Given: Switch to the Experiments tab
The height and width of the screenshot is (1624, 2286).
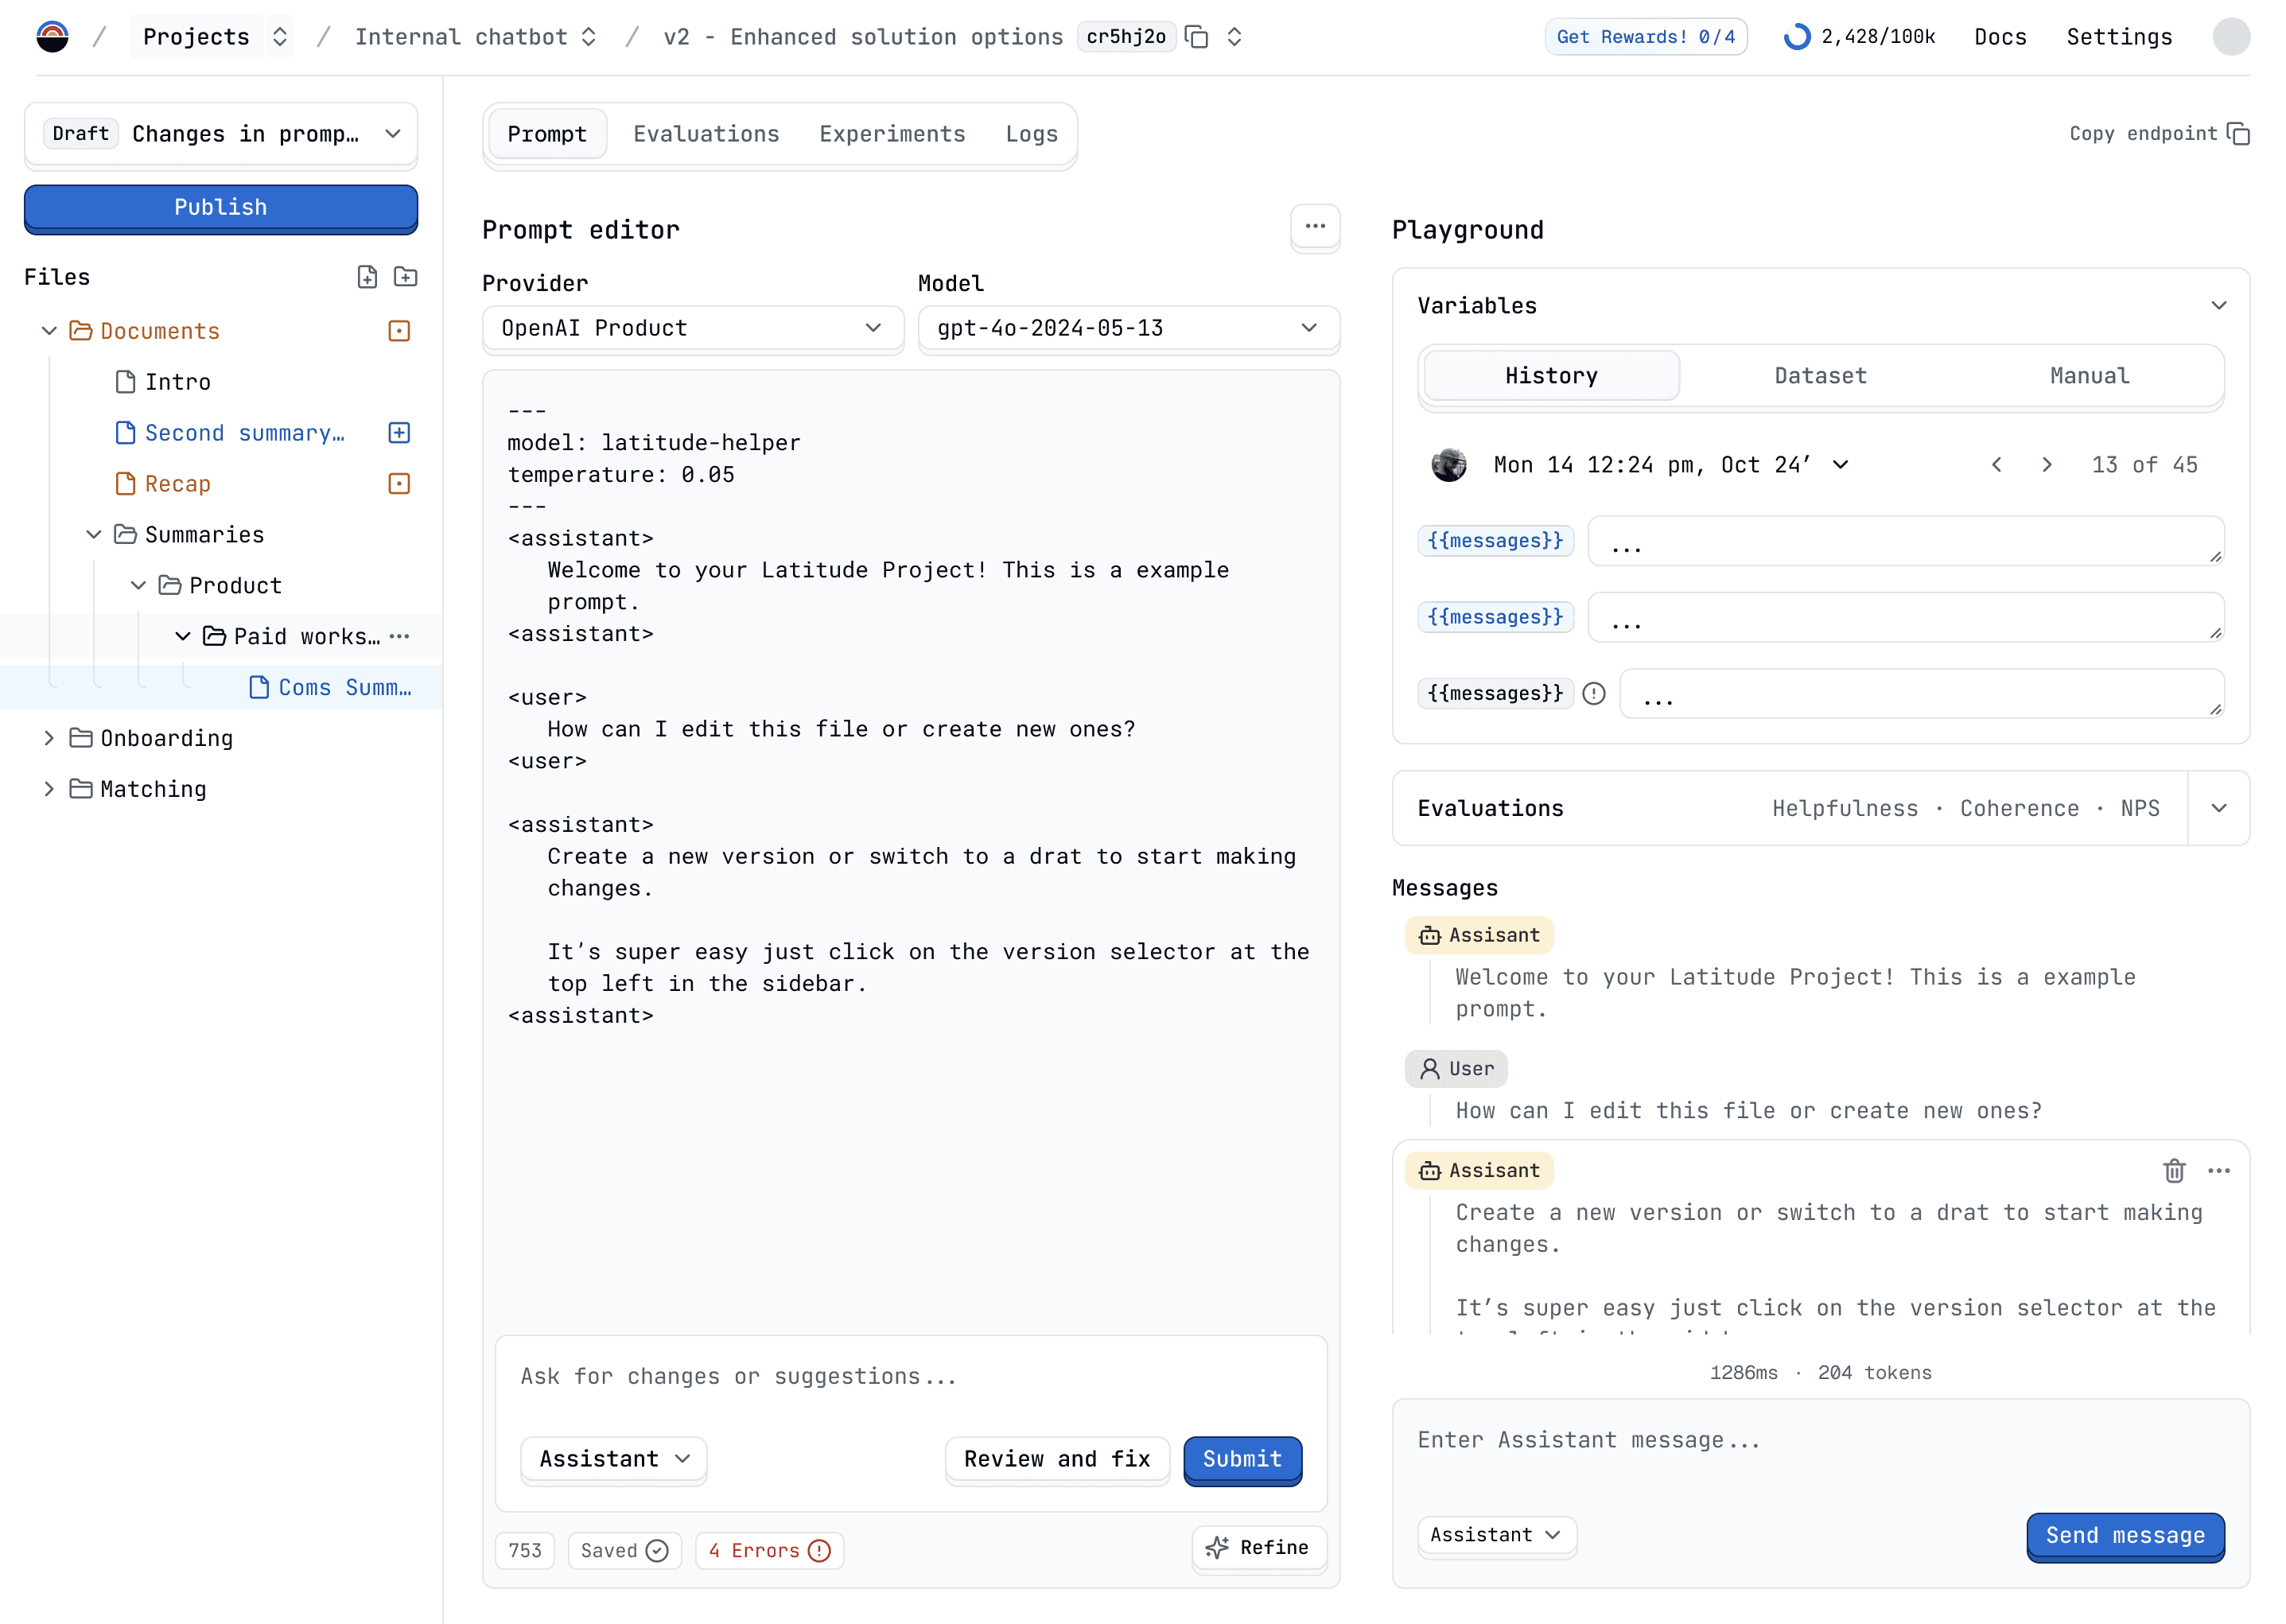Looking at the screenshot, I should coord(892,134).
